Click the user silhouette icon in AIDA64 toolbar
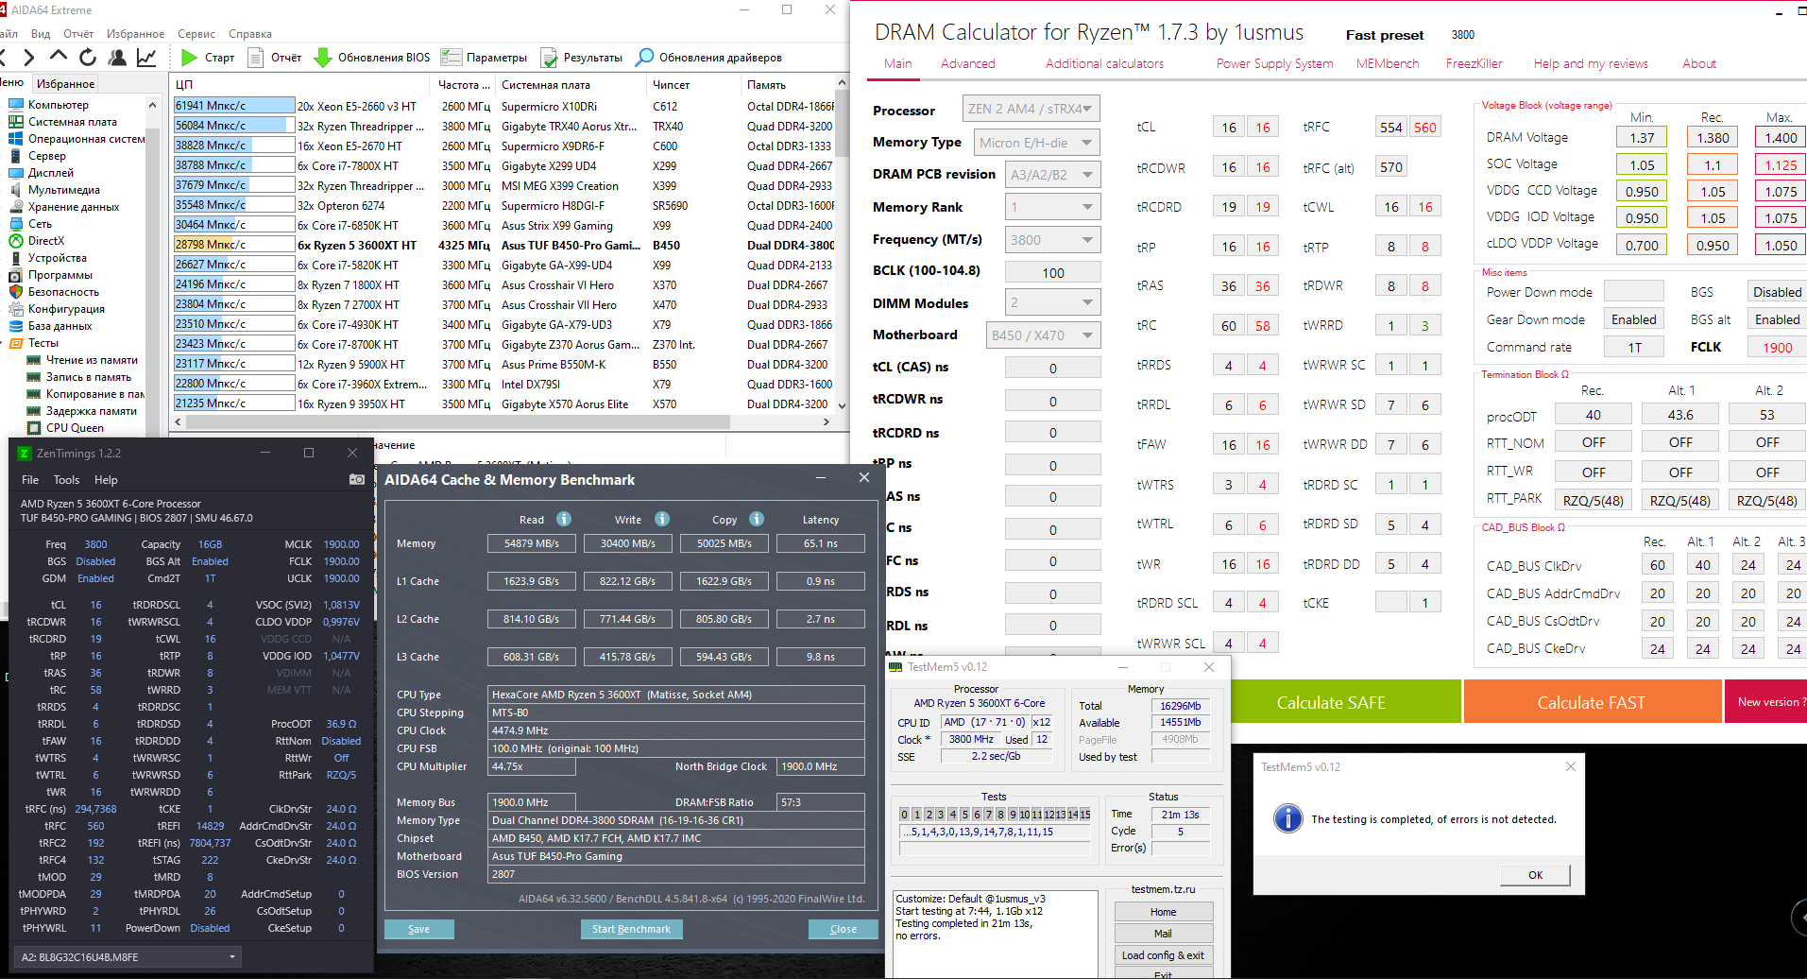Viewport: 1807px width, 979px height. point(117,58)
